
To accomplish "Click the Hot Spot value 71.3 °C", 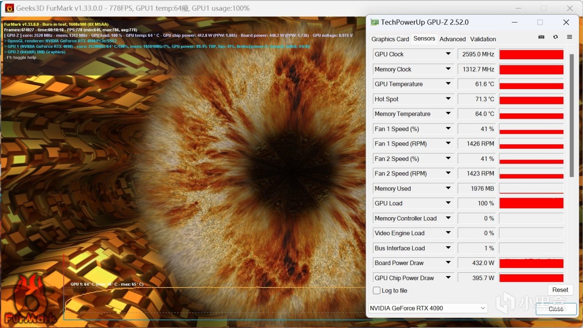I will [x=476, y=99].
